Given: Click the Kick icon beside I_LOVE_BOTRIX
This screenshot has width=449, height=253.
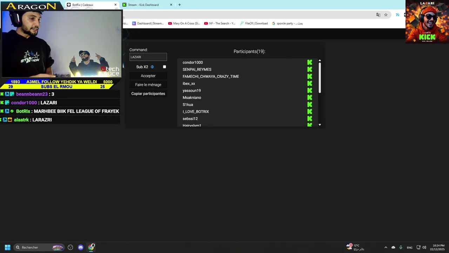Looking at the screenshot, I should 310,111.
